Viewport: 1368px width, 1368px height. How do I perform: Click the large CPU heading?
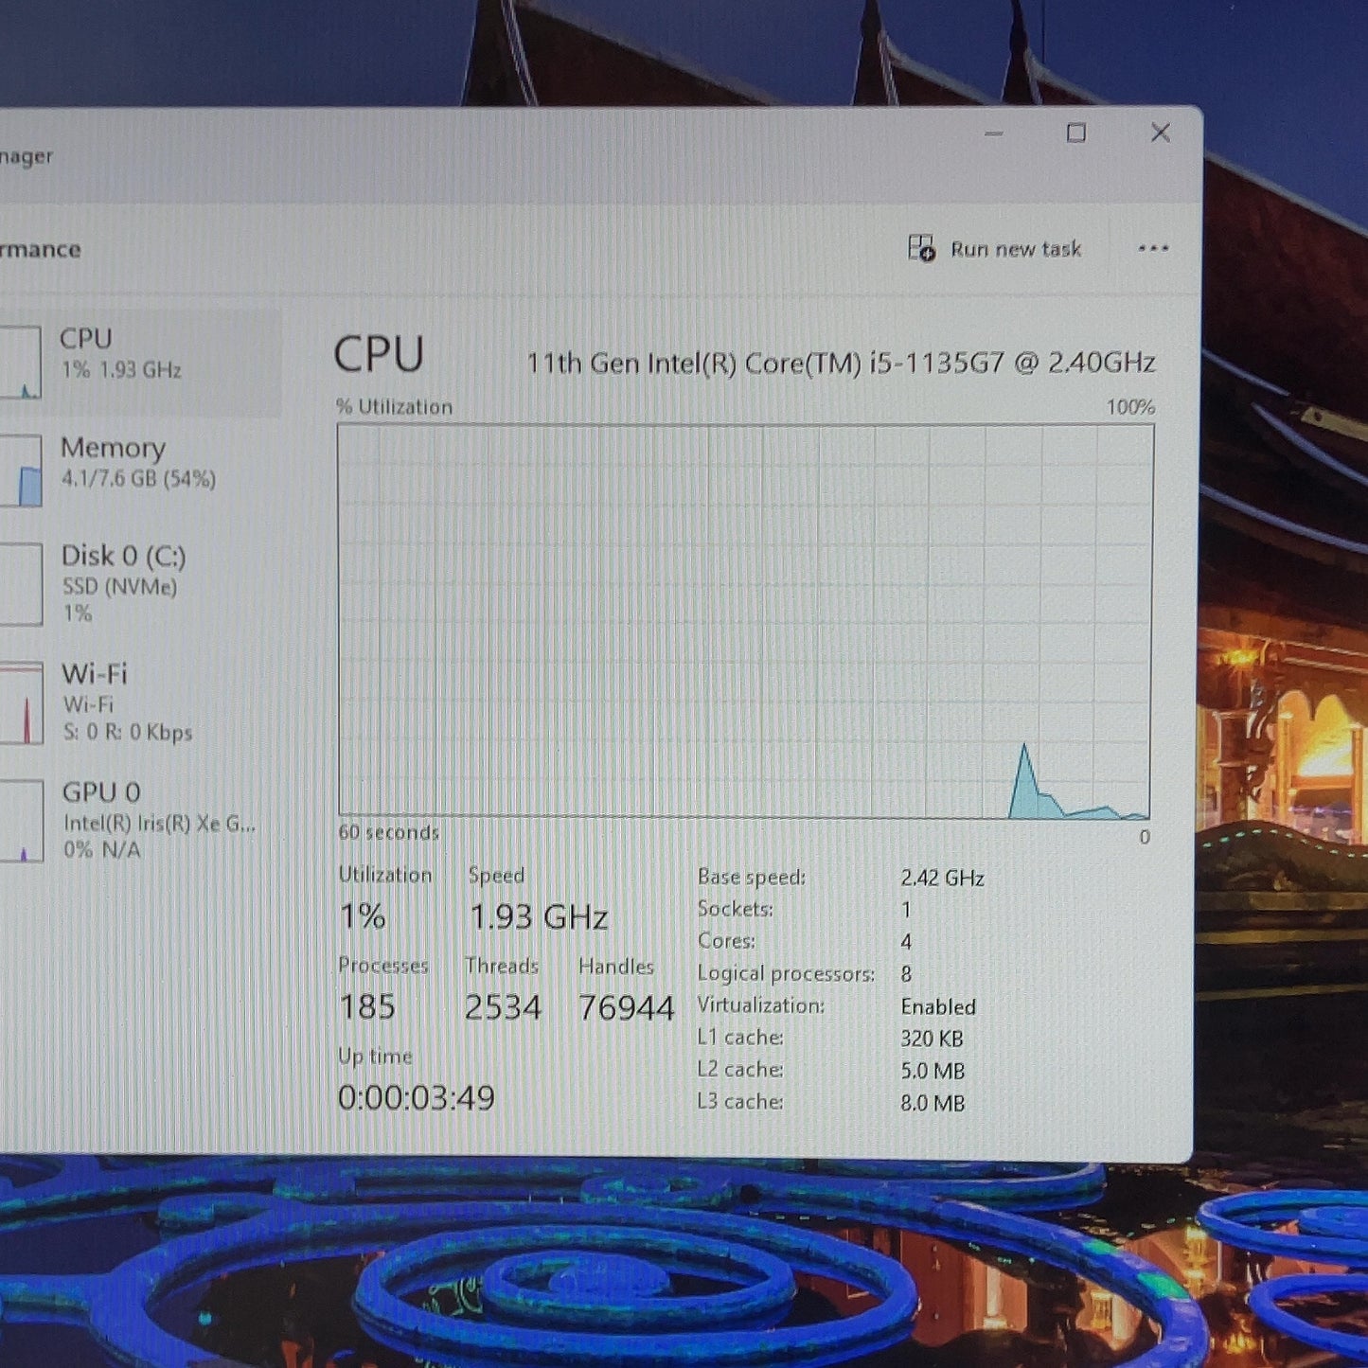(x=379, y=355)
